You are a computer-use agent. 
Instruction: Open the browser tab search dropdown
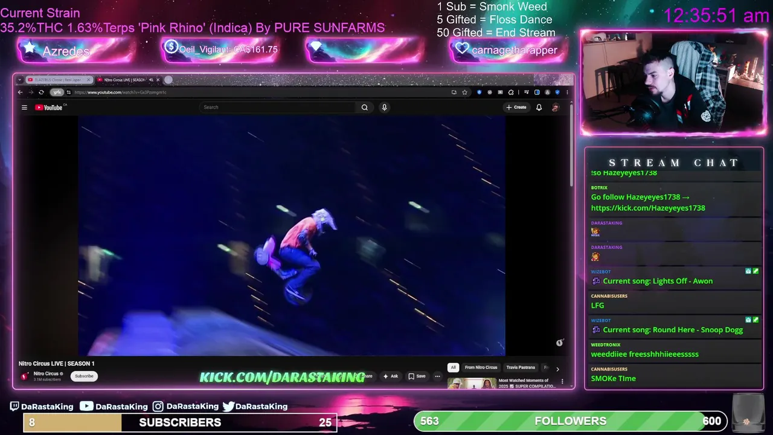[x=20, y=80]
